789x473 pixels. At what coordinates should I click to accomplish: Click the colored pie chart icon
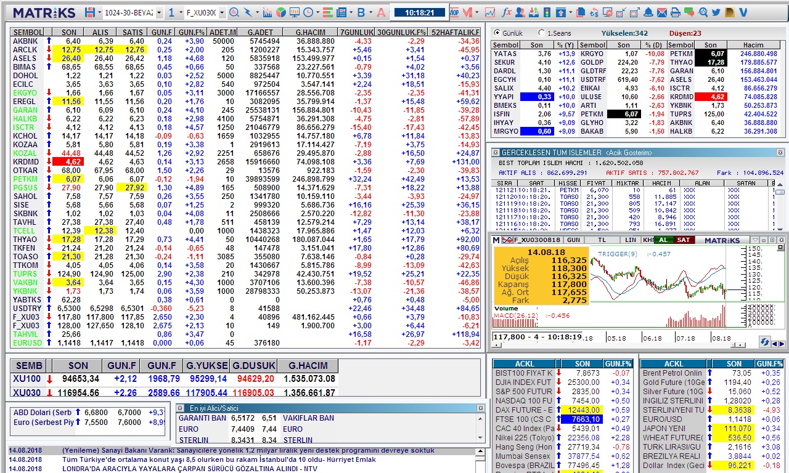280,12
